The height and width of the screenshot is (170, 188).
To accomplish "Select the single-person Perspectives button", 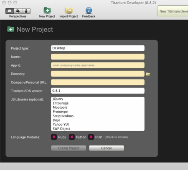I will tap(26, 11).
